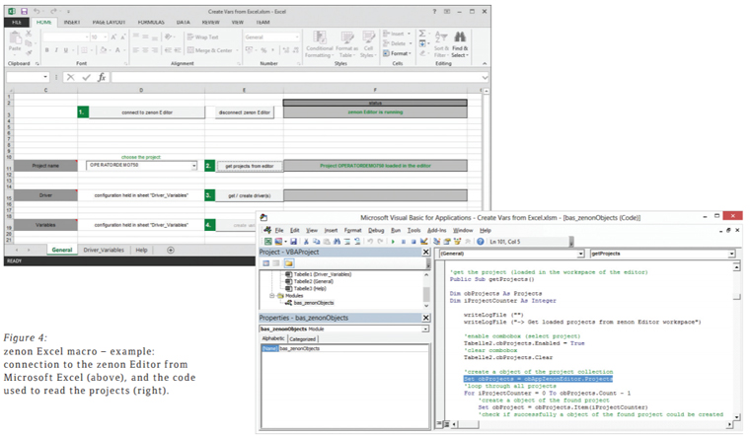Select the Alphabetic tab in Properties pane
Image resolution: width=750 pixels, height=439 pixels.
[x=273, y=338]
